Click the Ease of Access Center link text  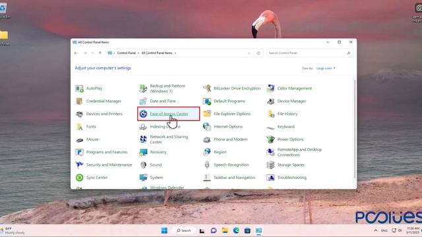click(169, 114)
